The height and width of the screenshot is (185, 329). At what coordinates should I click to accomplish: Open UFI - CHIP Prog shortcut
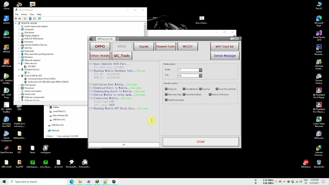[x=6, y=93]
